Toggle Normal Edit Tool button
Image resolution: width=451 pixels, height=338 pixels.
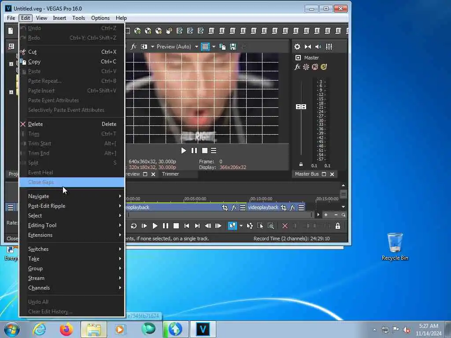[232, 226]
